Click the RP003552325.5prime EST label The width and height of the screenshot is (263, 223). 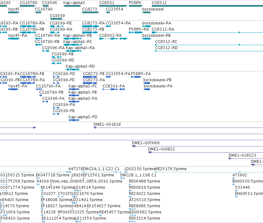(x=78, y=212)
